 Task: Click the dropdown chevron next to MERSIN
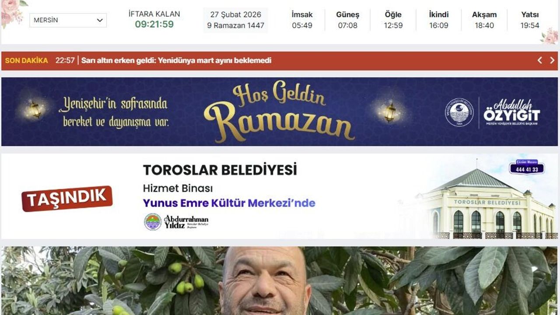[100, 20]
